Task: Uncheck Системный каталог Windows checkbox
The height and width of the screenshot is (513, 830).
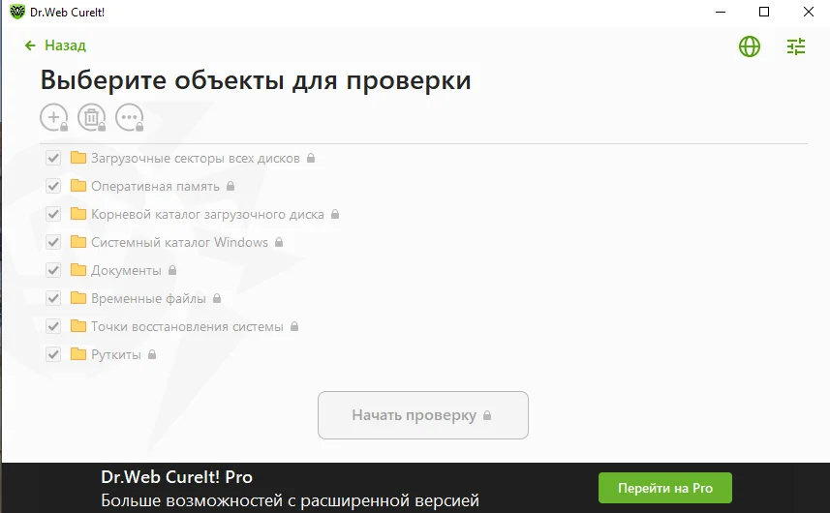Action: tap(53, 242)
